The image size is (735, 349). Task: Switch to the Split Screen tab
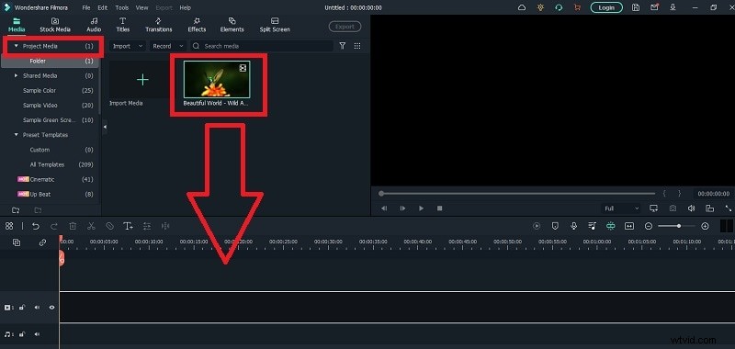[275, 25]
